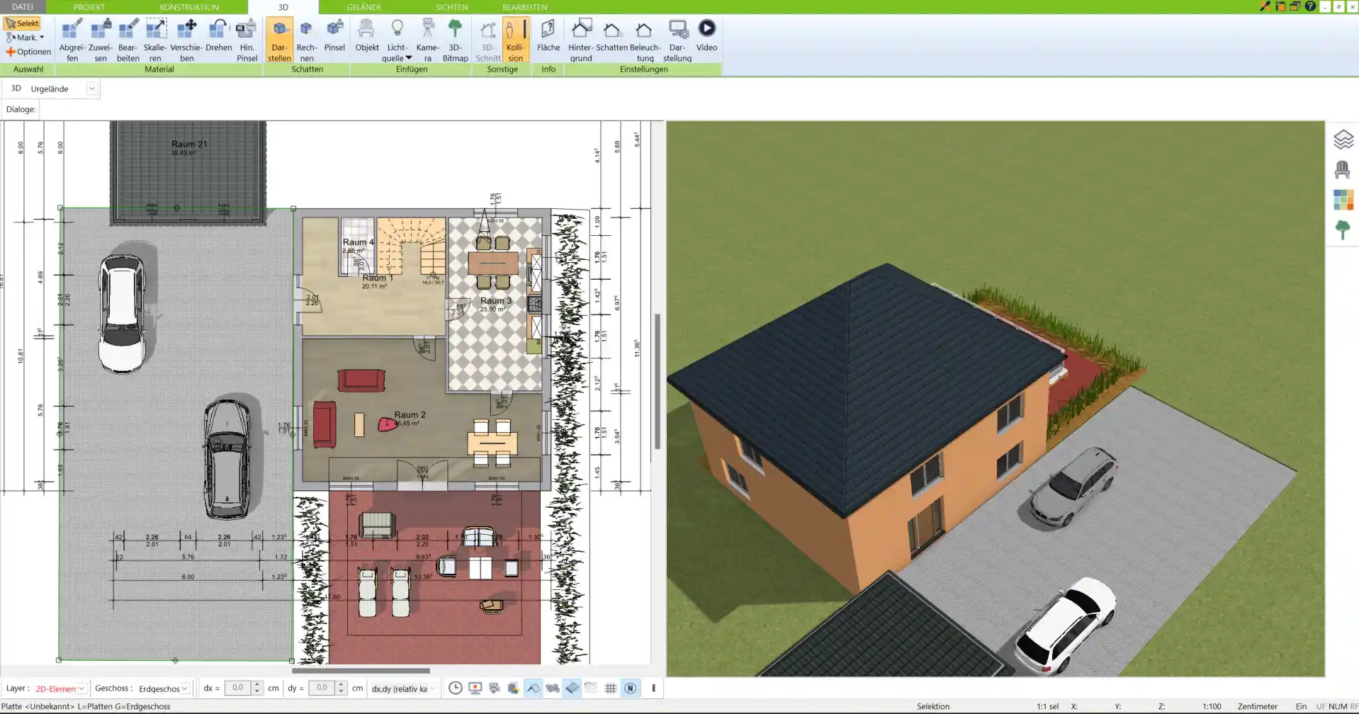Open the Layer dropdown
This screenshot has height=714, width=1359.
(x=81, y=688)
